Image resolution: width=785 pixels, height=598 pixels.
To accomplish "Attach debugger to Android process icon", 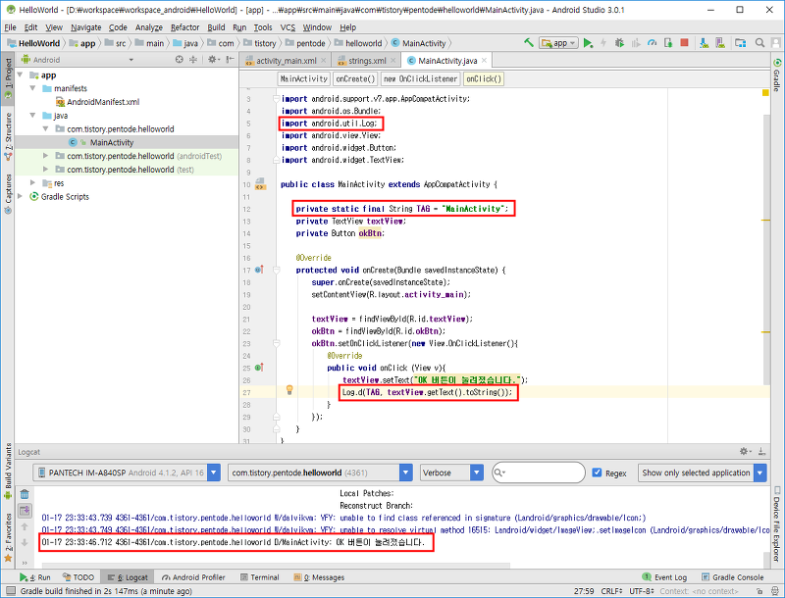I will tap(668, 43).
